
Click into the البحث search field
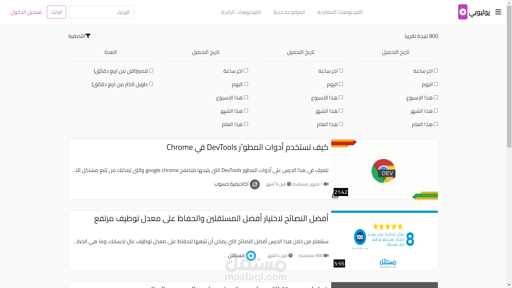pos(101,12)
